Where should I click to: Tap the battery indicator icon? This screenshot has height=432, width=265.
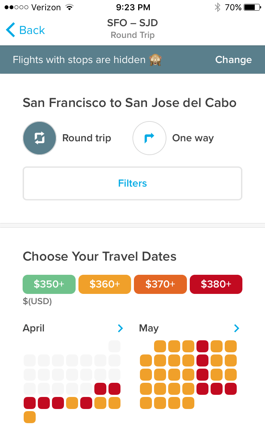(252, 7)
